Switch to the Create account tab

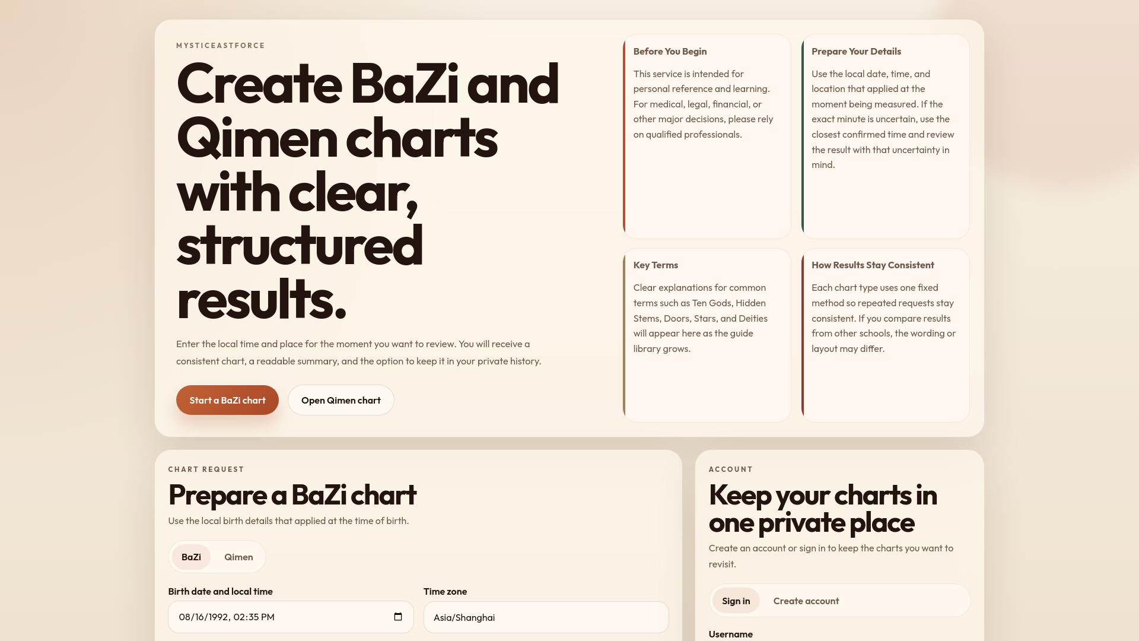(806, 601)
